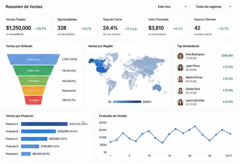Click the blue Prospectos funnel segment

(33, 59)
